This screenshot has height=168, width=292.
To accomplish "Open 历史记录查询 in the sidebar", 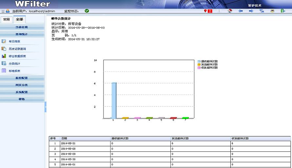I will (17, 49).
